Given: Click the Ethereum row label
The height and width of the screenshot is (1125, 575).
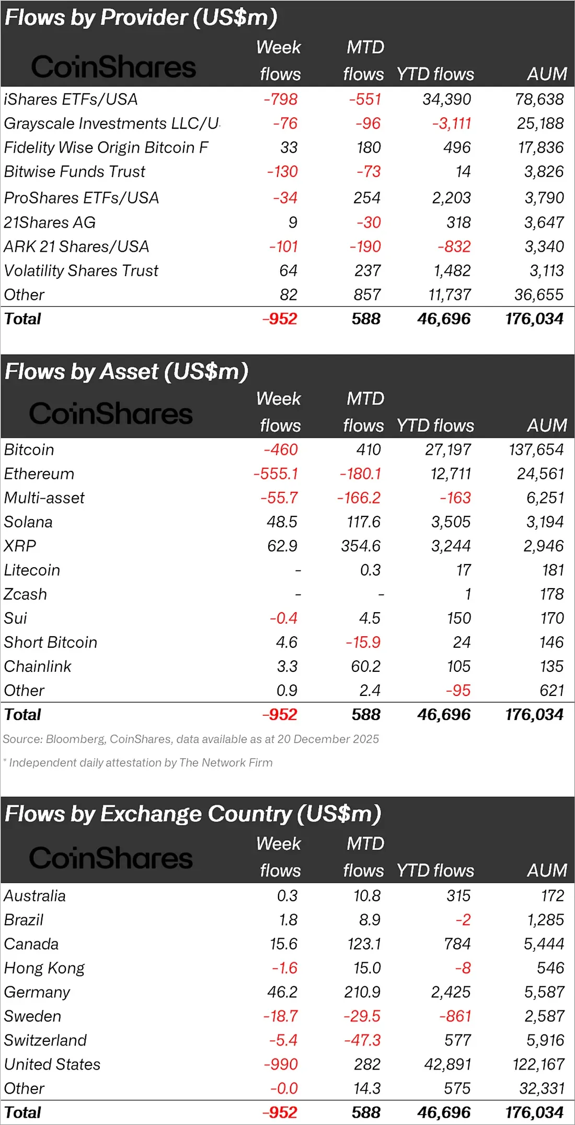Looking at the screenshot, I should 39,474.
